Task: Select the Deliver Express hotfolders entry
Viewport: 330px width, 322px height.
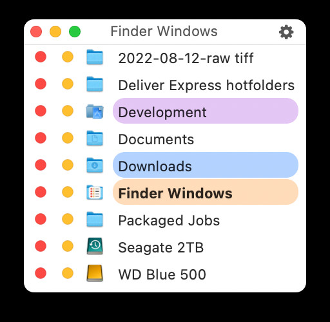Action: 206,85
